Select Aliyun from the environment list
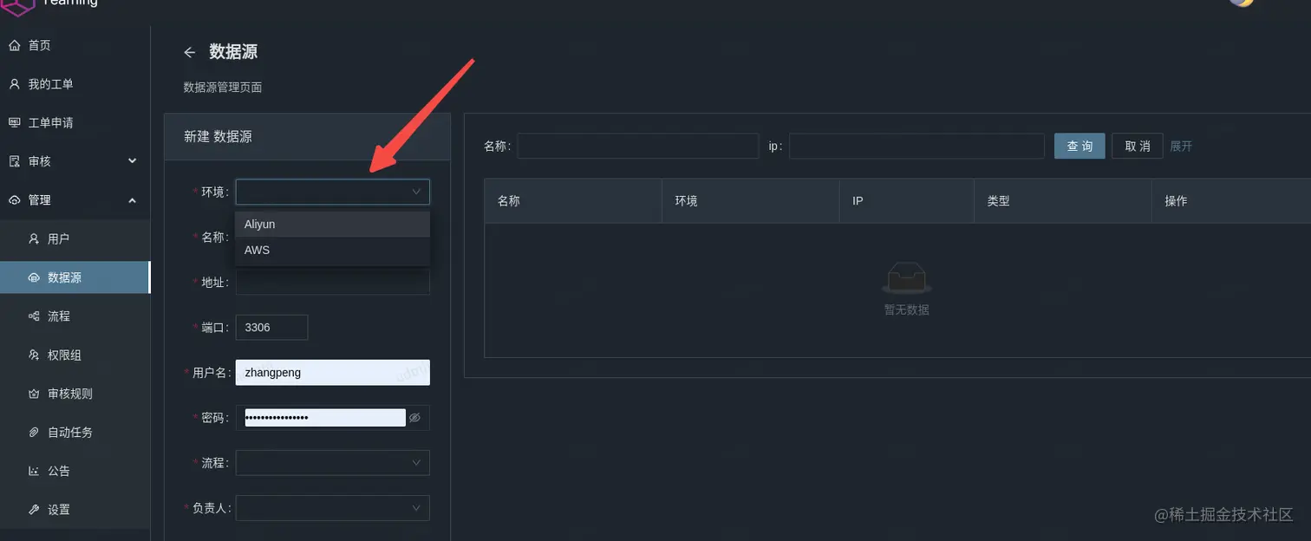The image size is (1311, 541). (333, 224)
